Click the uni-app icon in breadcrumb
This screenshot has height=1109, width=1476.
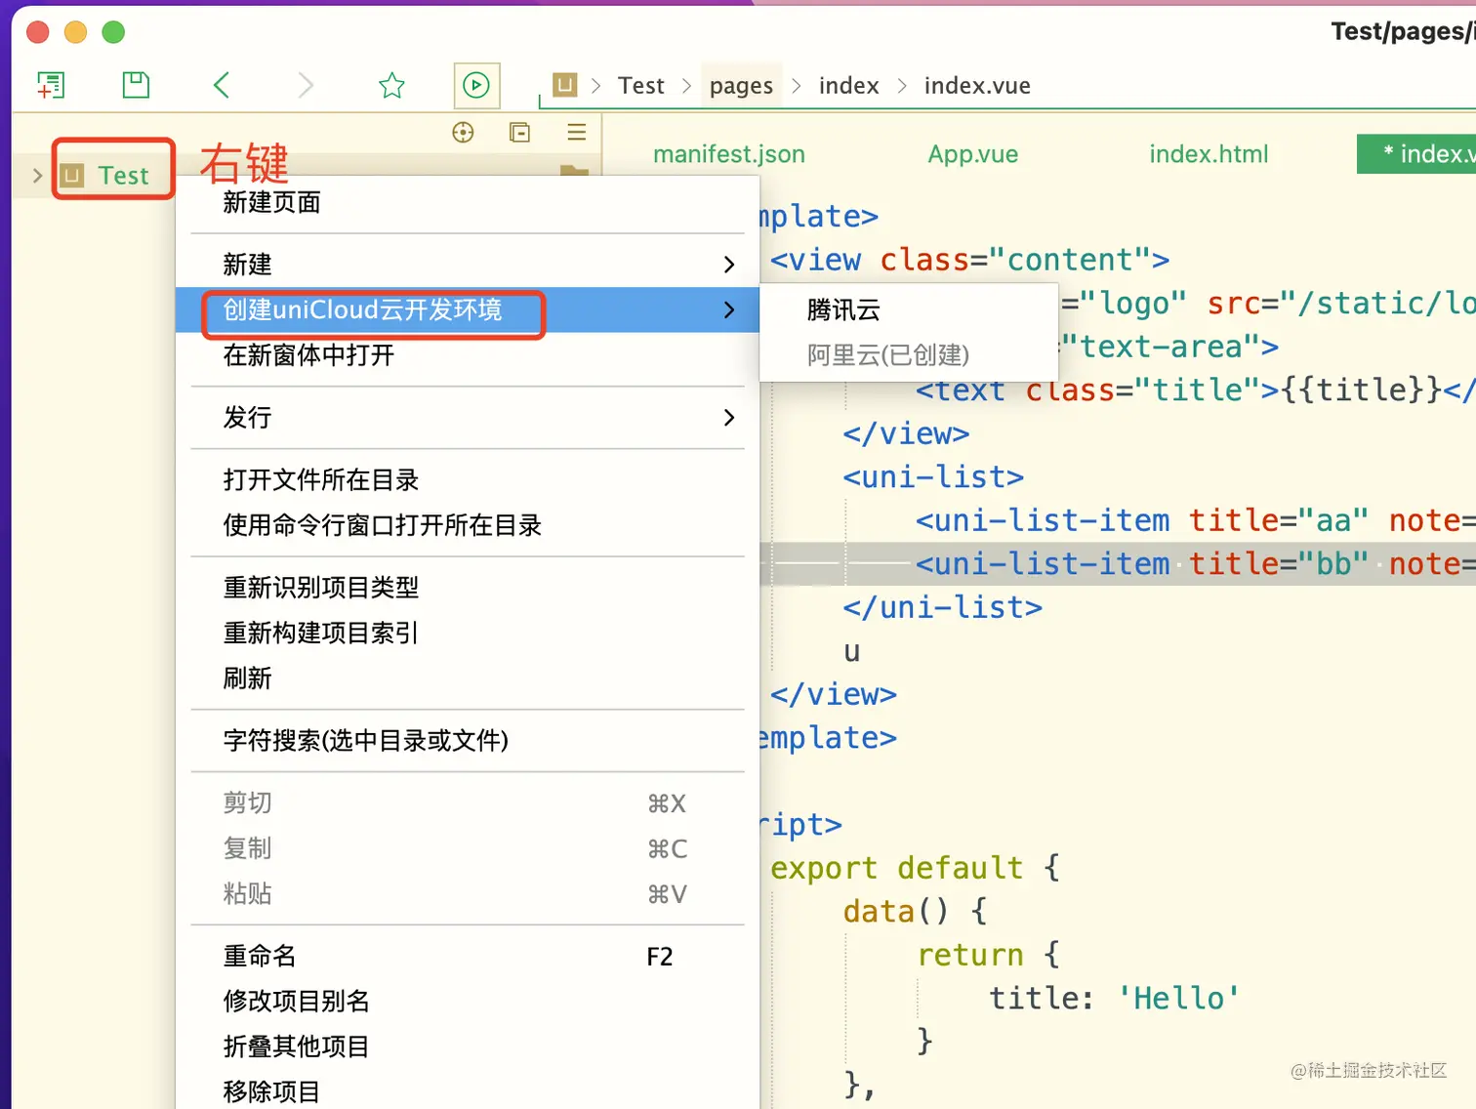[x=564, y=85]
